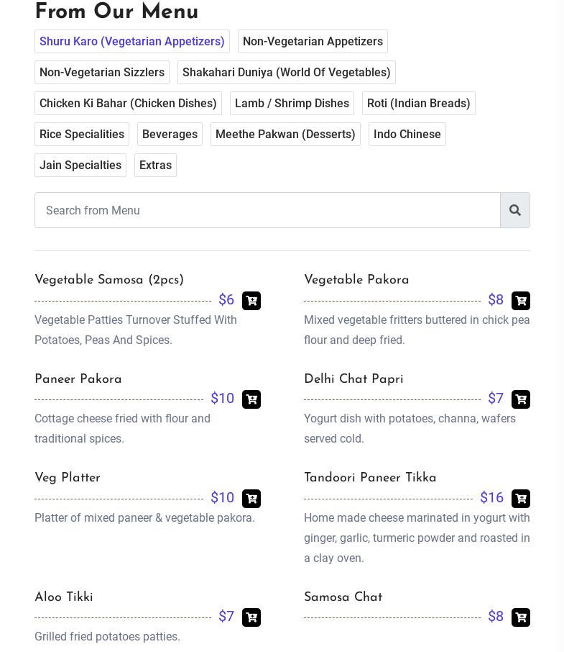Screen dimensions: 564x652
Task: Add Tandoori Paneer Tikka to cart
Action: 521,499
